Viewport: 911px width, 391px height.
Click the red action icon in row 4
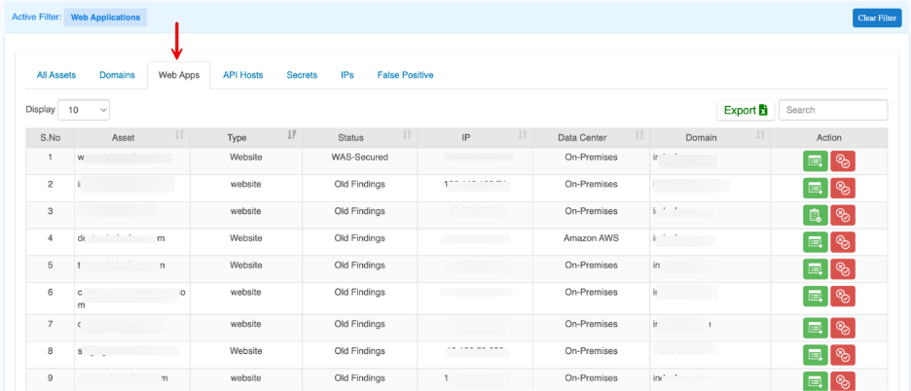[843, 242]
